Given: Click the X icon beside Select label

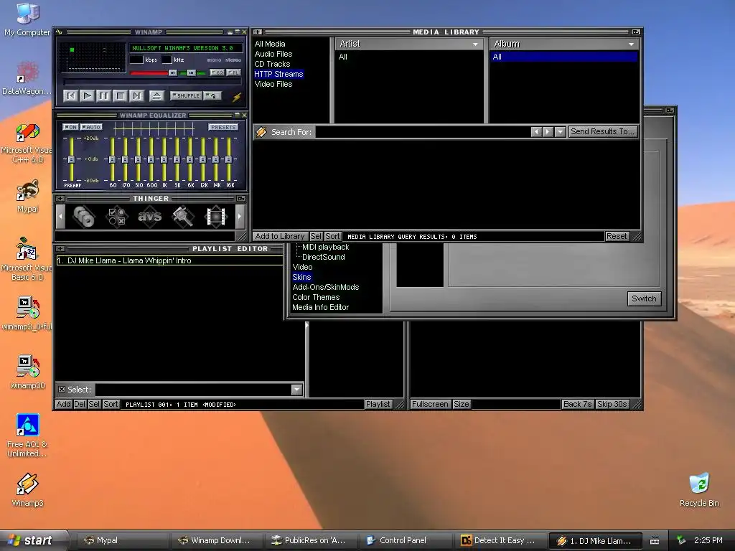Looking at the screenshot, I should tap(62, 390).
